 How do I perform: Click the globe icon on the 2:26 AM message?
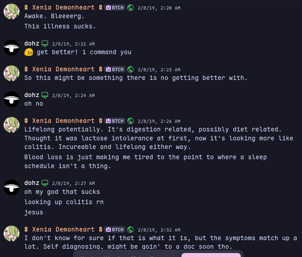point(130,121)
